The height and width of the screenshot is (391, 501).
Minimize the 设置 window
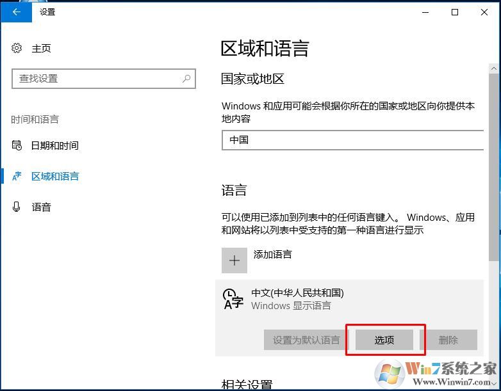[425, 12]
